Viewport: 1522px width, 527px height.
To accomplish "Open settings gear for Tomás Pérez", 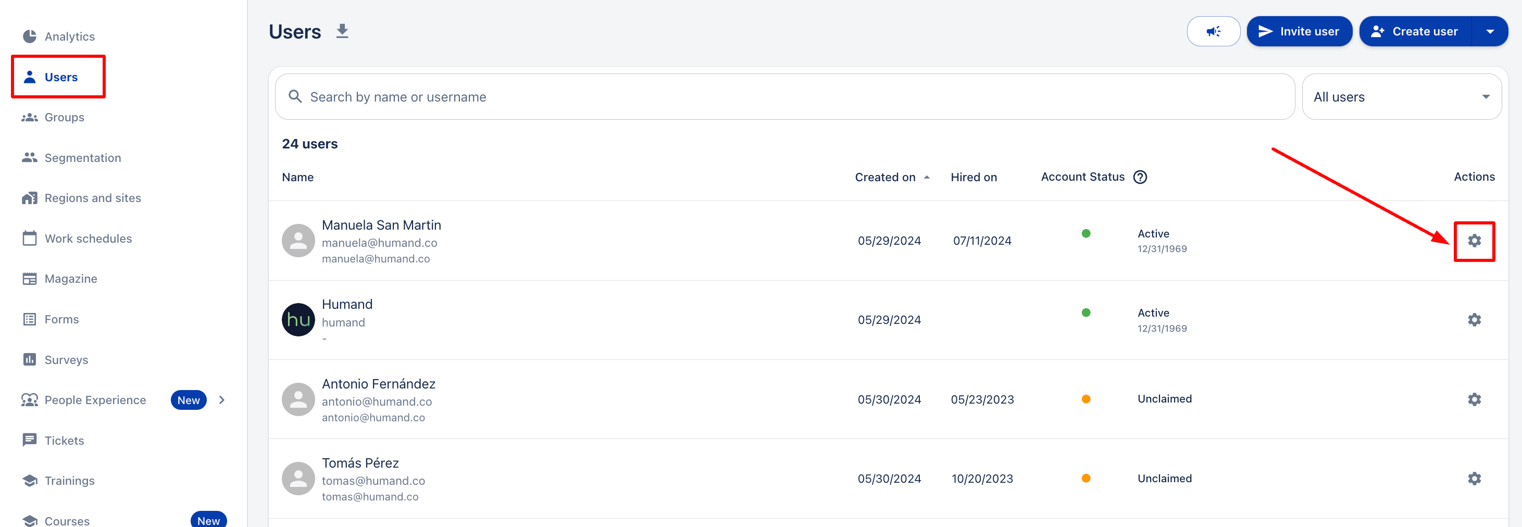I will click(x=1474, y=479).
